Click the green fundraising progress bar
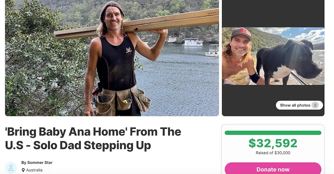334x174 pixels. click(x=273, y=133)
